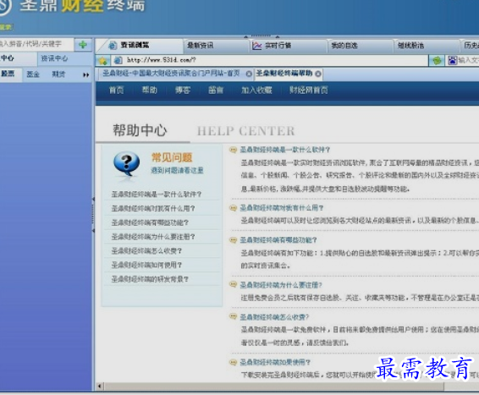Click answer heading 圣鼎财经终端如何使用?
This screenshot has width=479, height=395.
click(275, 362)
